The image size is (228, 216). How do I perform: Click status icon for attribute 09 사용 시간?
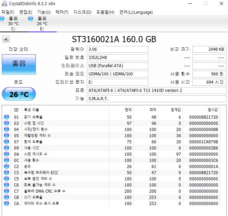click(x=7, y=148)
